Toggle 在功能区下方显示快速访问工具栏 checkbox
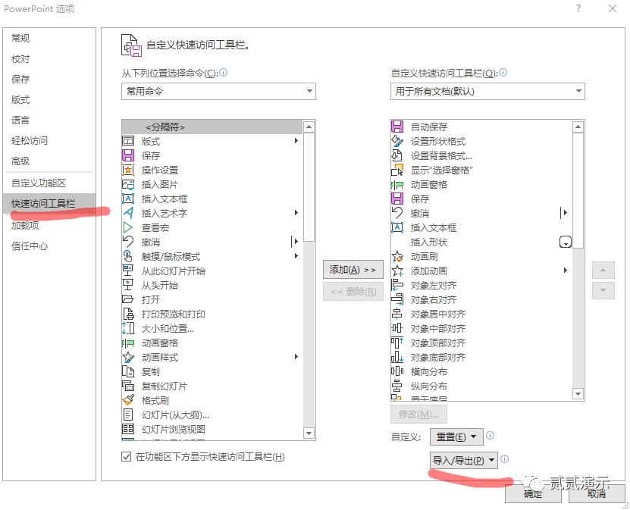The width and height of the screenshot is (630, 510). [x=126, y=457]
